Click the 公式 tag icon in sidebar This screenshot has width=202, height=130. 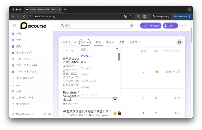coord(13,91)
